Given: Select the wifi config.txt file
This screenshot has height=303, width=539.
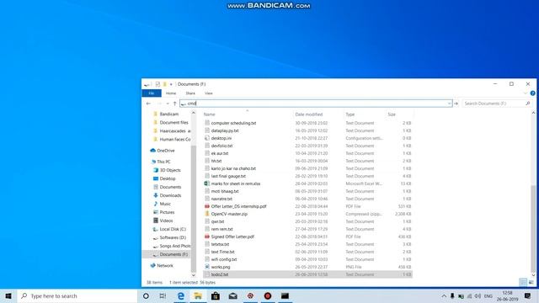Looking at the screenshot, I should pyautogui.click(x=224, y=259).
